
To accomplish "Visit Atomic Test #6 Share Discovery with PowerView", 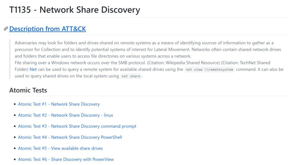I will click(66, 159).
